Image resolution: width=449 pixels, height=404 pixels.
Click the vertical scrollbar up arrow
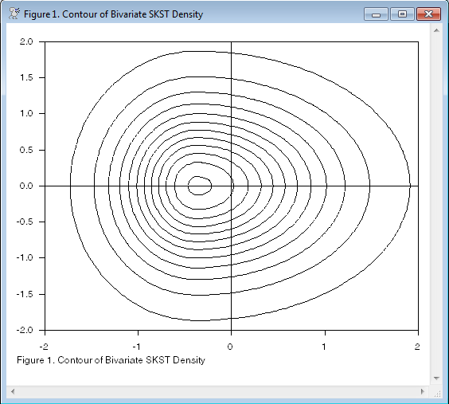click(x=436, y=30)
